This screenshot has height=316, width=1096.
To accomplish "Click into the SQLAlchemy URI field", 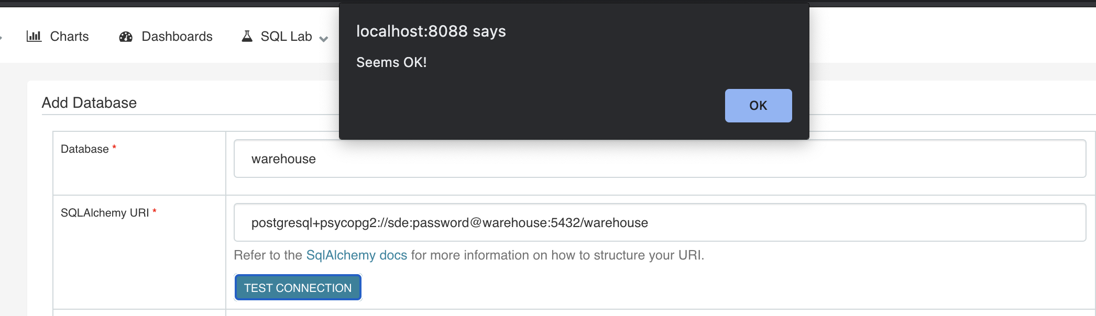I will click(x=660, y=222).
